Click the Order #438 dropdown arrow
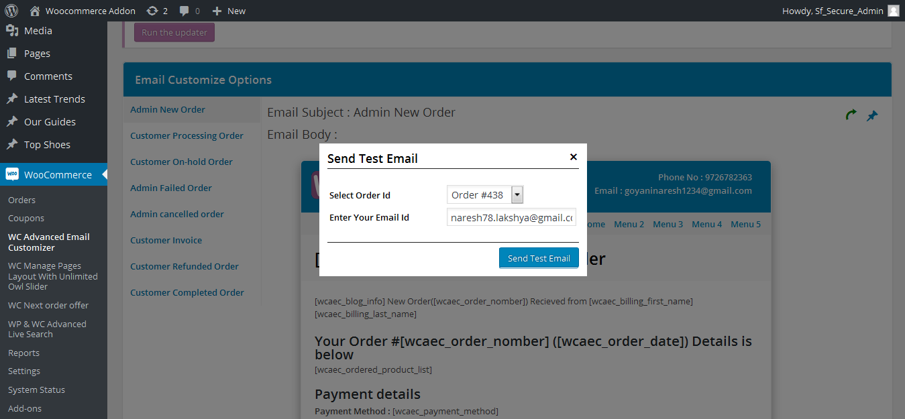This screenshot has height=419, width=905. tap(517, 195)
